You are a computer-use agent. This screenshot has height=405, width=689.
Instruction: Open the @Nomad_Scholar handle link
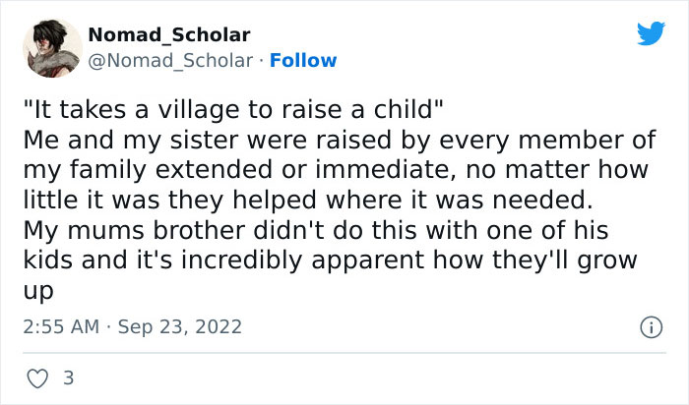pos(171,60)
